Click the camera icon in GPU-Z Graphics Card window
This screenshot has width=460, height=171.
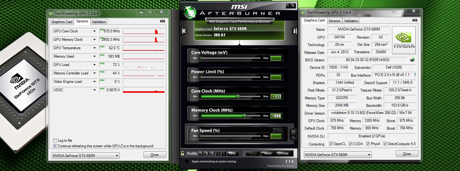415,20
